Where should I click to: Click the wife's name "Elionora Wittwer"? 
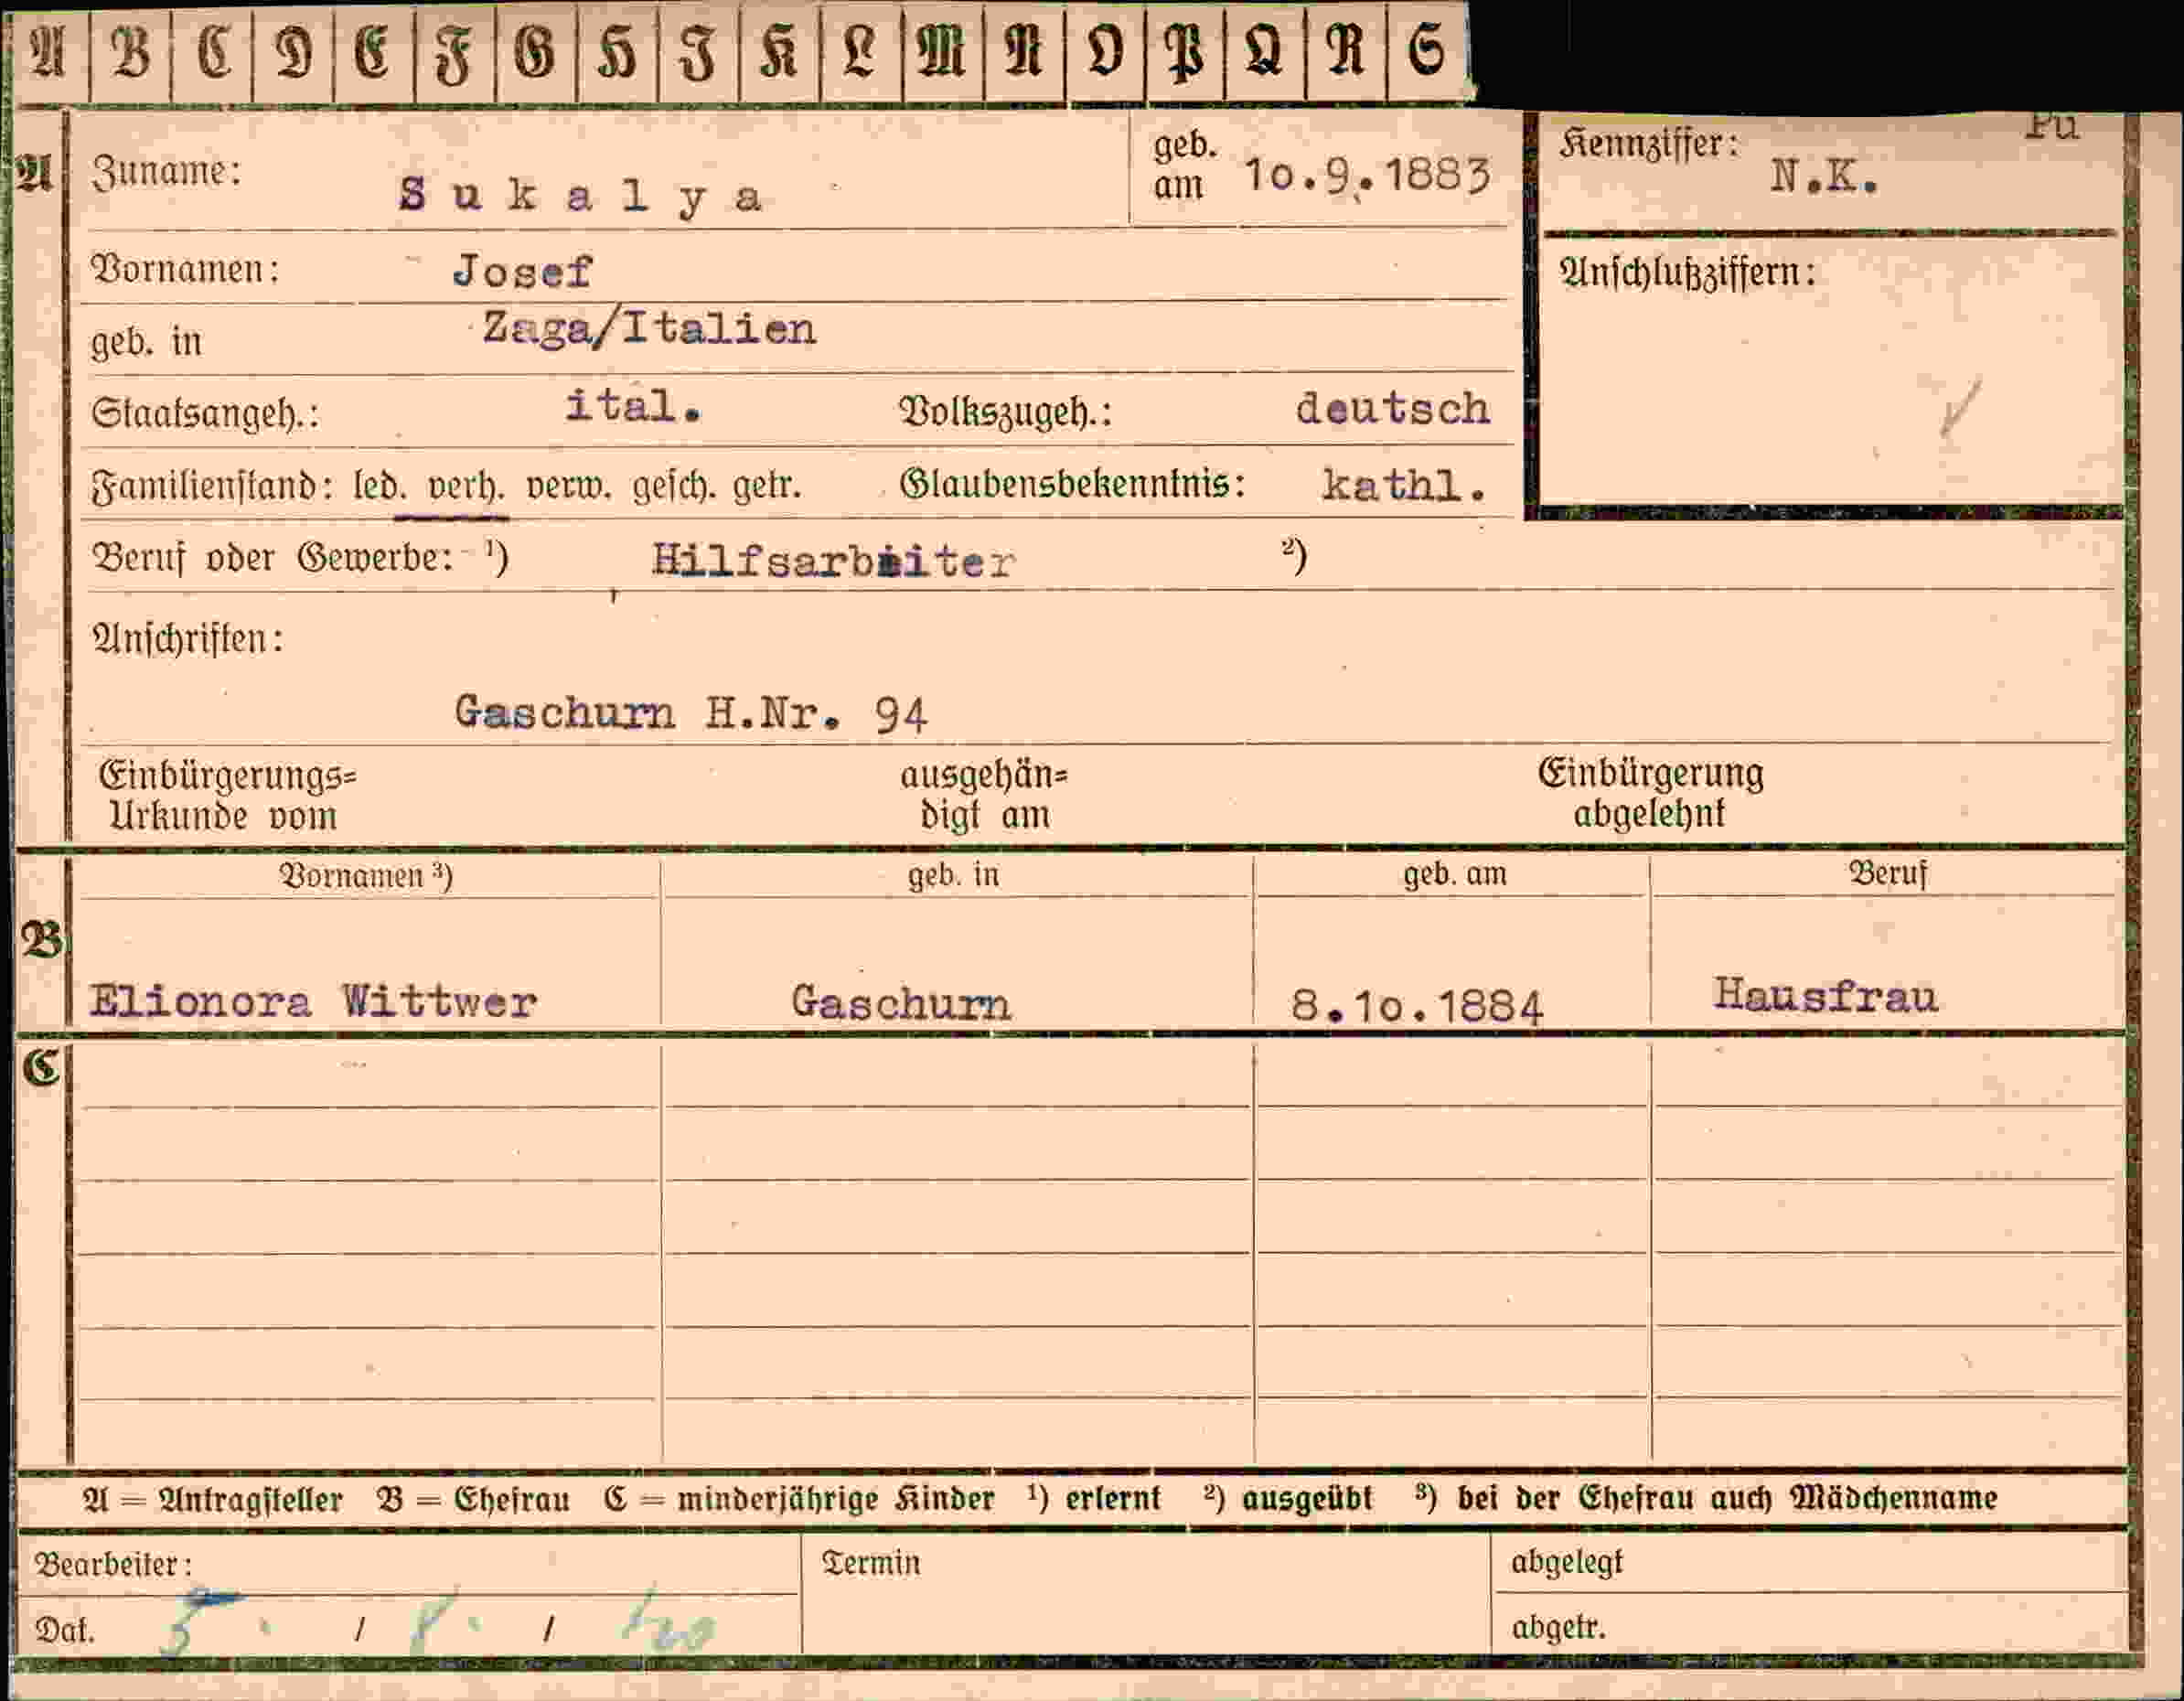coord(313,1002)
